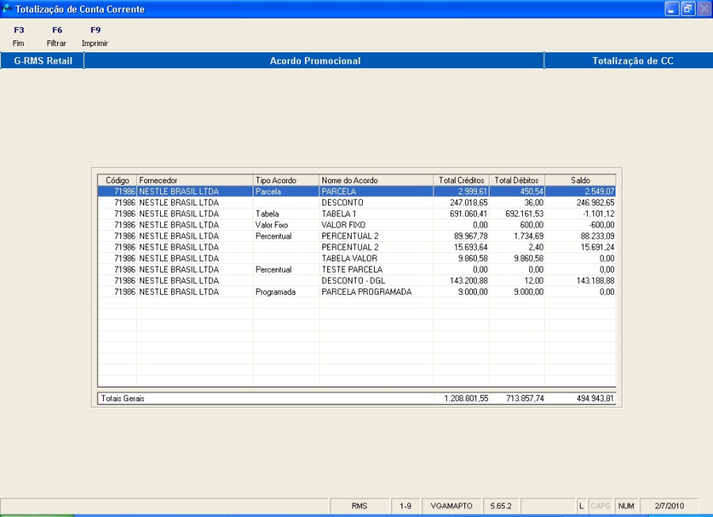The height and width of the screenshot is (517, 713).
Task: Click RMS in the status bar
Action: [359, 506]
